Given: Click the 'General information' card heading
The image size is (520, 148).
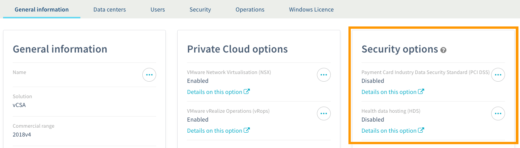Looking at the screenshot, I should pyautogui.click(x=60, y=49).
